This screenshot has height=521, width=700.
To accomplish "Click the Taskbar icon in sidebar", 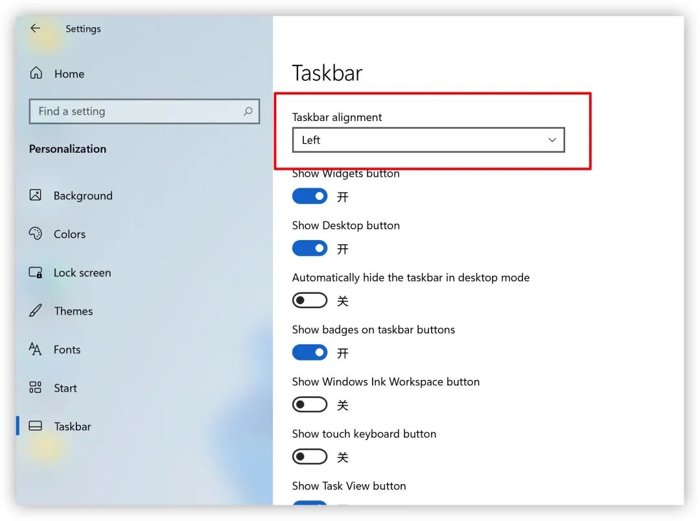I will click(x=36, y=426).
